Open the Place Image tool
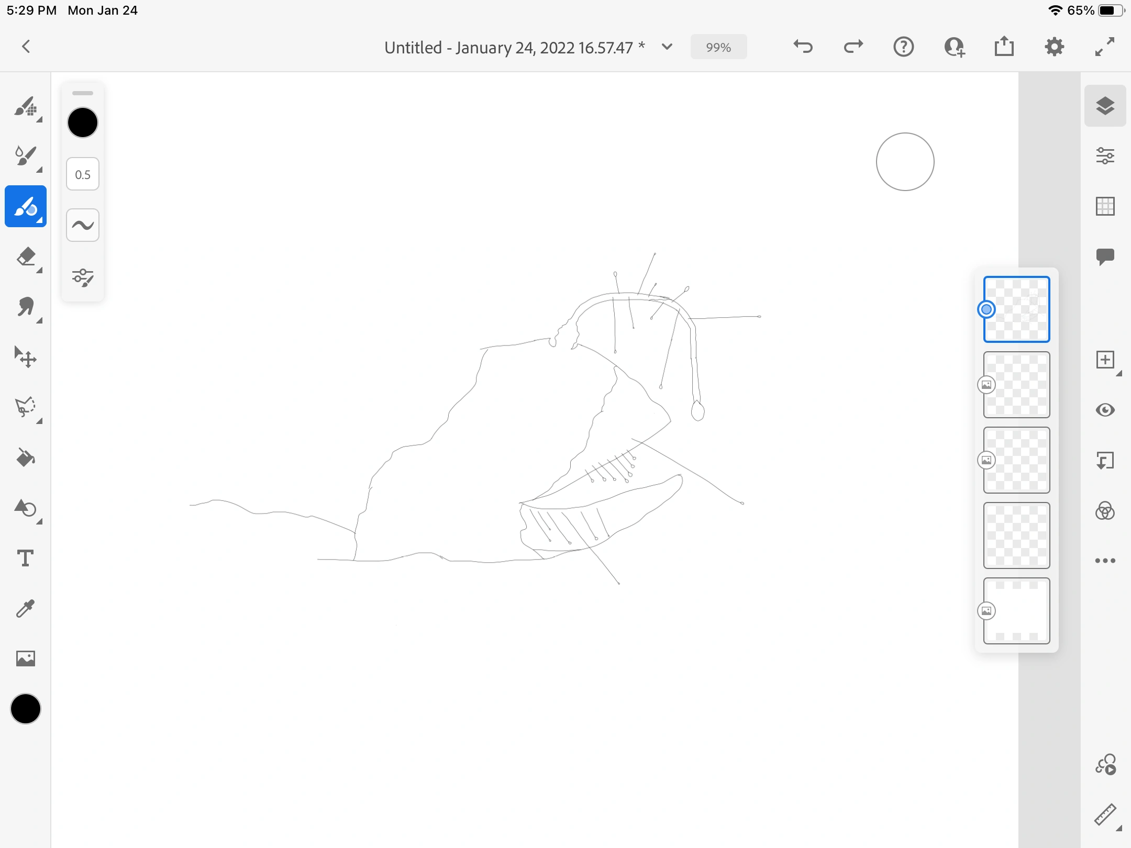 pos(25,659)
